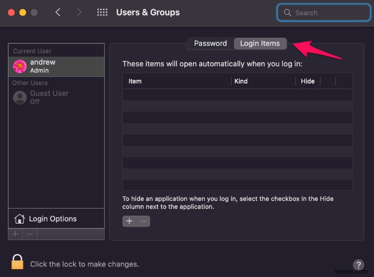Click the andrew flower avatar picture
This screenshot has height=277, width=374.
pyautogui.click(x=20, y=66)
